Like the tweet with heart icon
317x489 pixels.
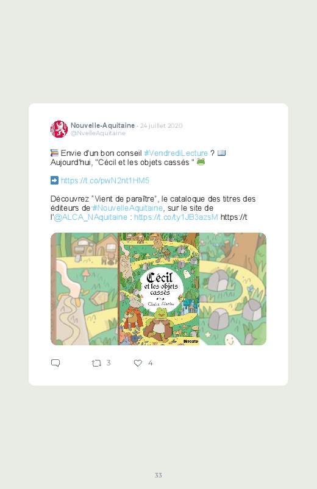tap(138, 363)
